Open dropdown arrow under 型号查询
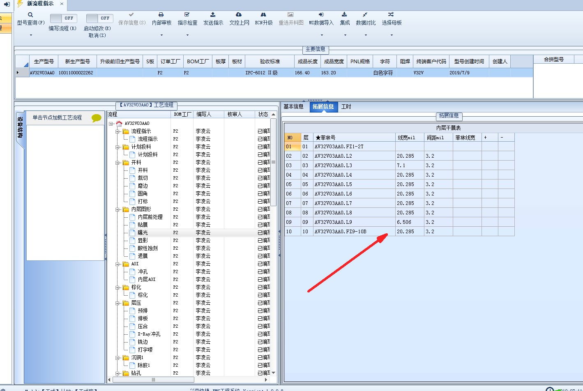583x391 pixels. point(31,35)
